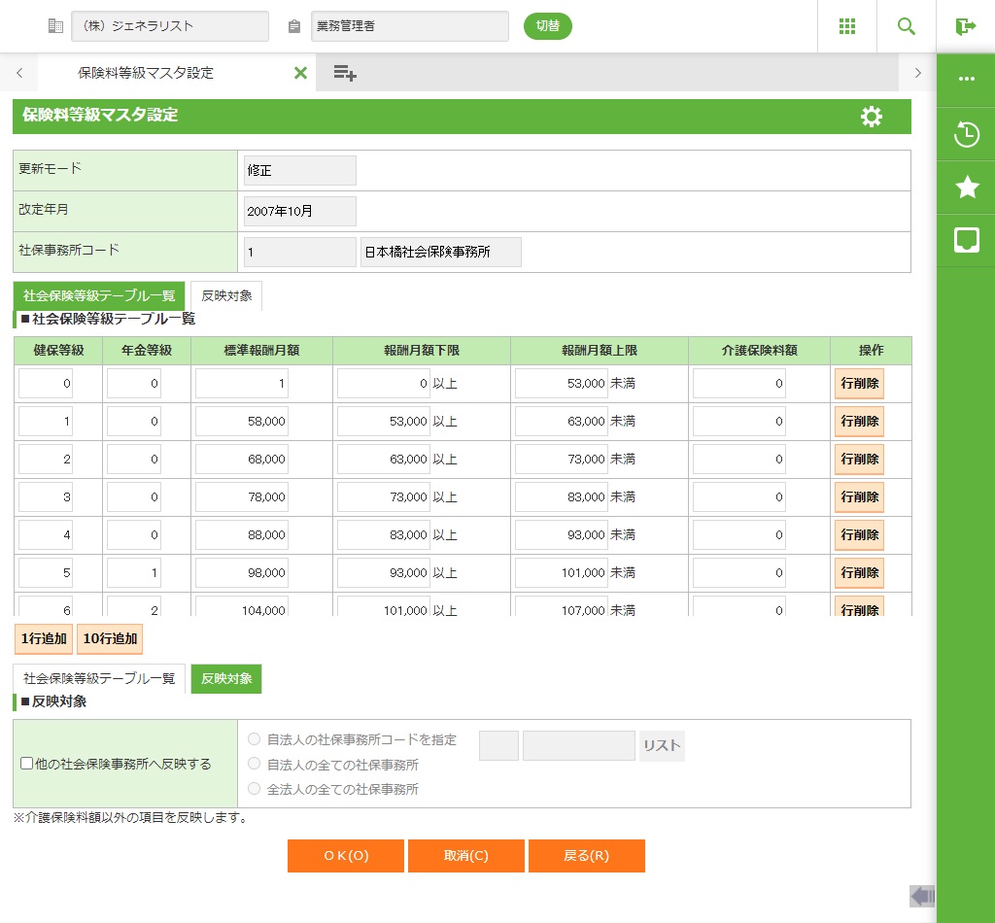The height and width of the screenshot is (923, 995).
Task: Expand the three-dots sidebar menu
Action: pyautogui.click(x=966, y=80)
